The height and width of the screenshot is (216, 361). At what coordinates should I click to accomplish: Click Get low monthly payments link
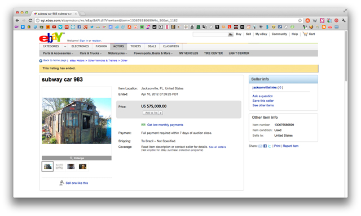click(x=165, y=125)
